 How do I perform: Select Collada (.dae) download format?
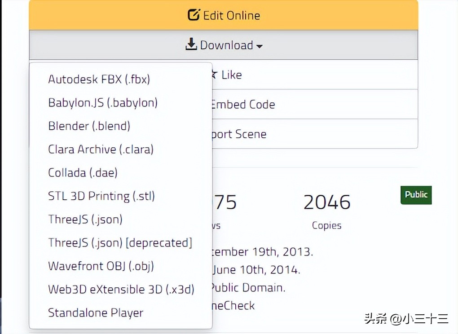83,172
